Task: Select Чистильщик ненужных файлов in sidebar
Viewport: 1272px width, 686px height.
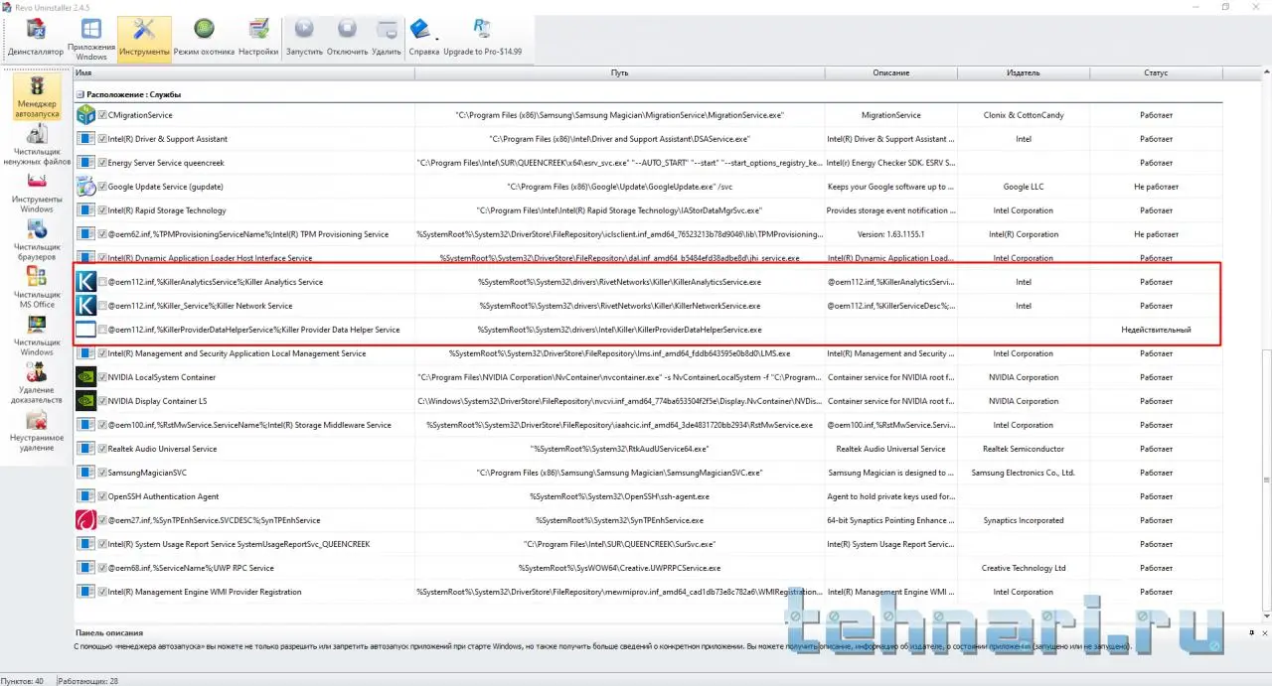Action: (37, 146)
